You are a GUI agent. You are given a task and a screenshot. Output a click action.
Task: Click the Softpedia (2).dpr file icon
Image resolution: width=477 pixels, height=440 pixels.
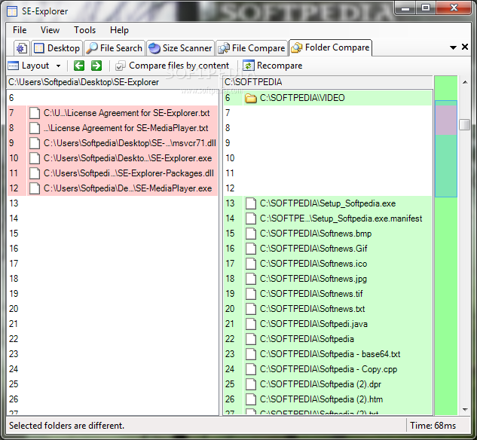[x=251, y=384]
